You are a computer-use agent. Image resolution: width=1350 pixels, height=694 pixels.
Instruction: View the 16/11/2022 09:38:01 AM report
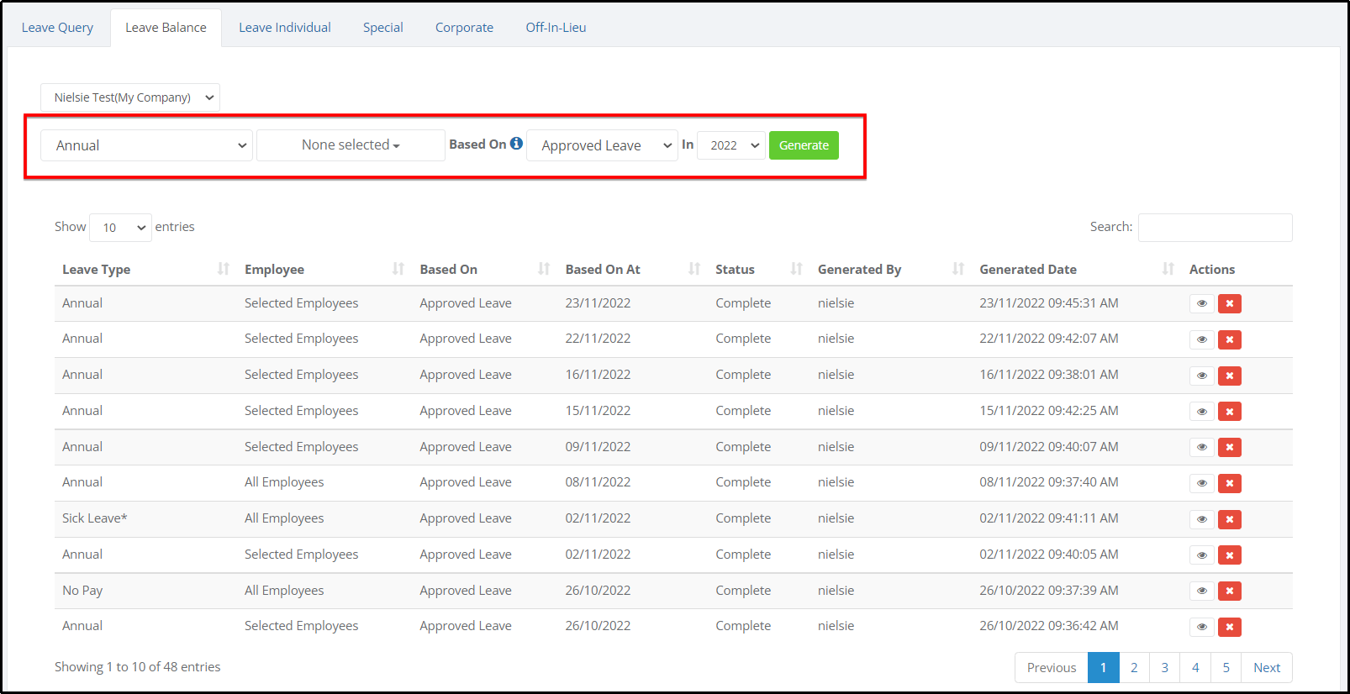1201,376
